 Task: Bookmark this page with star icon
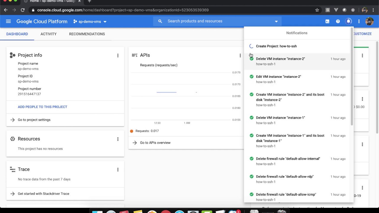(x=317, y=10)
